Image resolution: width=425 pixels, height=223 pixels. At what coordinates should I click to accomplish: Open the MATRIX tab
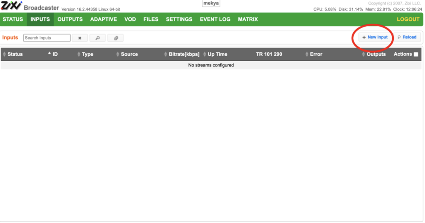[x=248, y=19]
